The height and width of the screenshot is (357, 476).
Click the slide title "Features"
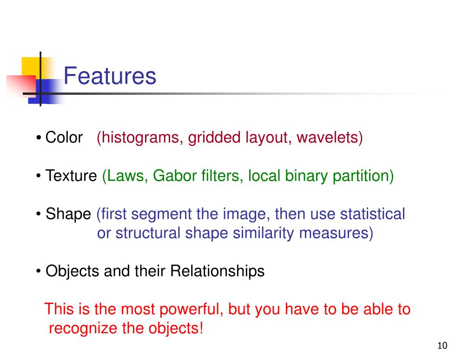(110, 76)
